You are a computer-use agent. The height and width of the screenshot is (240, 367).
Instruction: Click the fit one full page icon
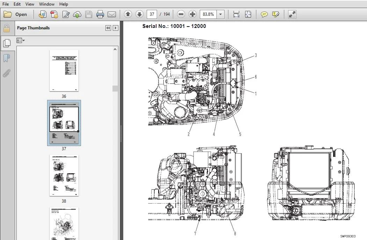click(248, 14)
